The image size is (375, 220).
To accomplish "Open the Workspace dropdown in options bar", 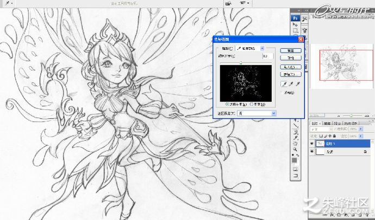I will click(x=245, y=3).
